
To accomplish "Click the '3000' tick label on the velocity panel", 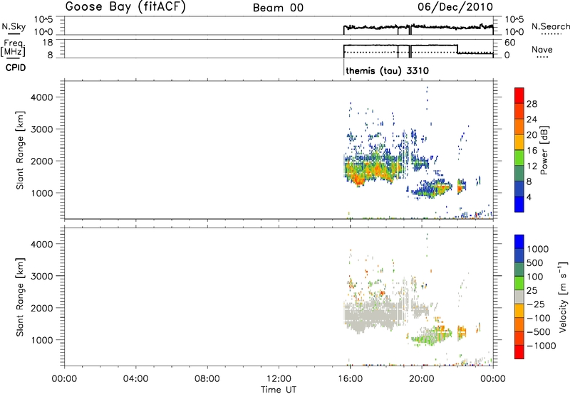I will coord(42,276).
